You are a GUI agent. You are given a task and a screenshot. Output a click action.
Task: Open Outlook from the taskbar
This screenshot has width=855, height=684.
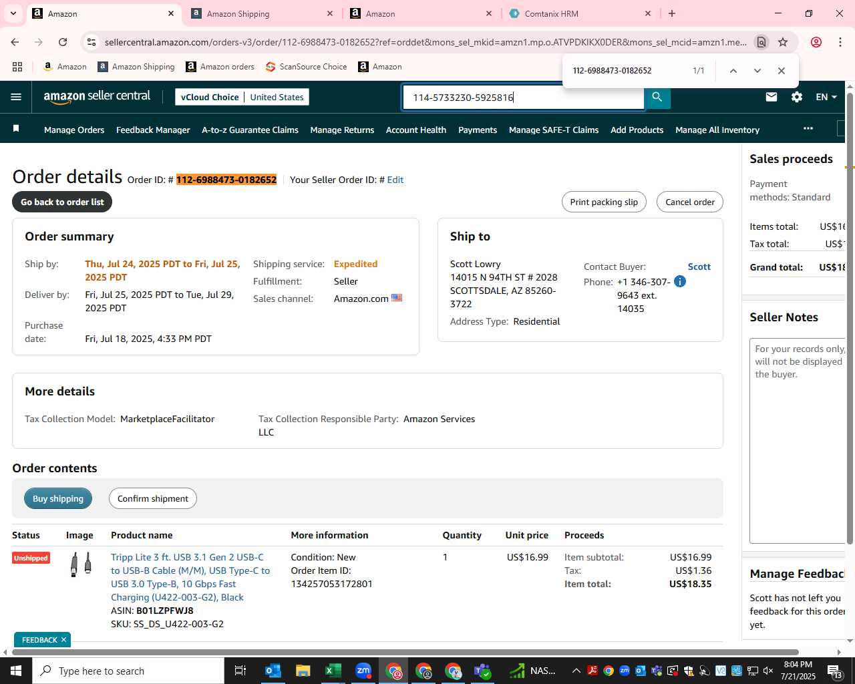point(273,671)
